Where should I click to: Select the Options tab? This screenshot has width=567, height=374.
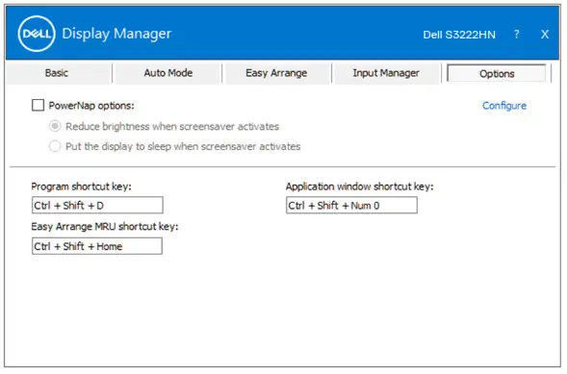click(497, 73)
